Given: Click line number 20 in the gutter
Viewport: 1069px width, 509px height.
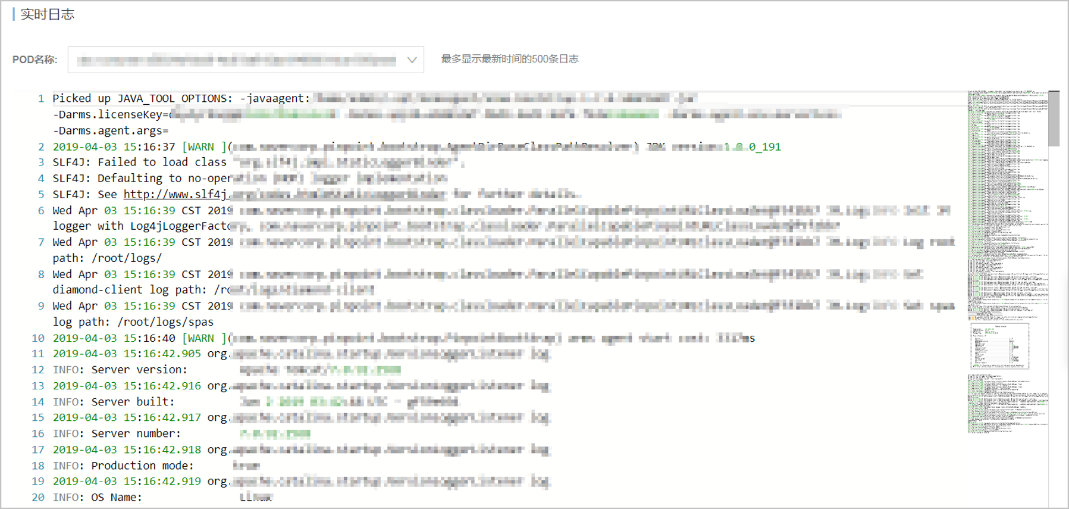Looking at the screenshot, I should [x=38, y=498].
